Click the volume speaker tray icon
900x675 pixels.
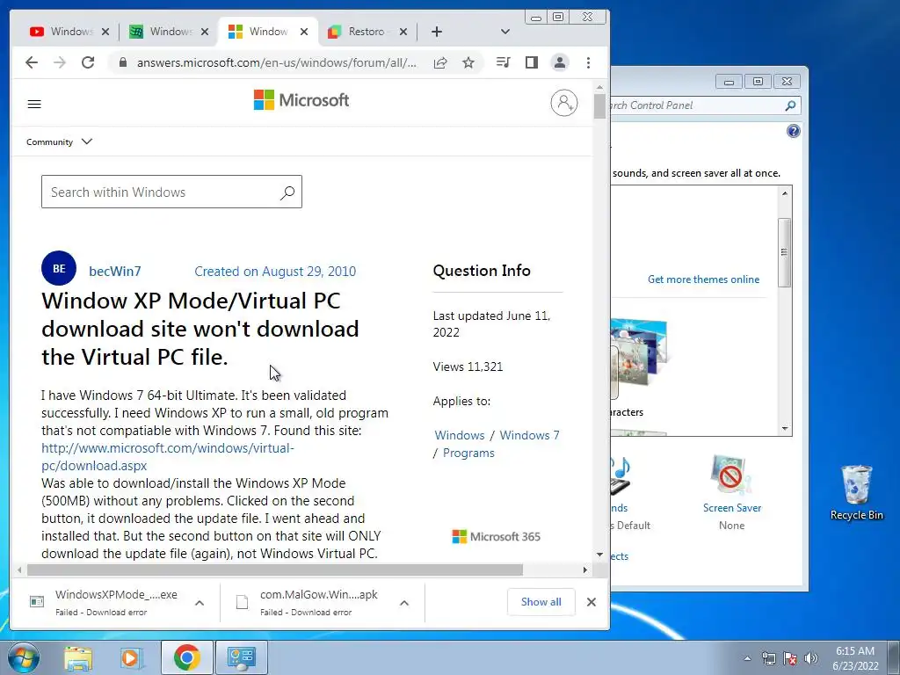tap(811, 658)
